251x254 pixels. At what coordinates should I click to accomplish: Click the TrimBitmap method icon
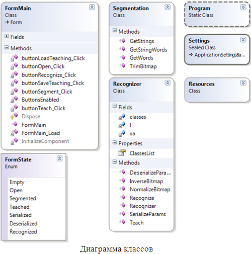[122, 66]
